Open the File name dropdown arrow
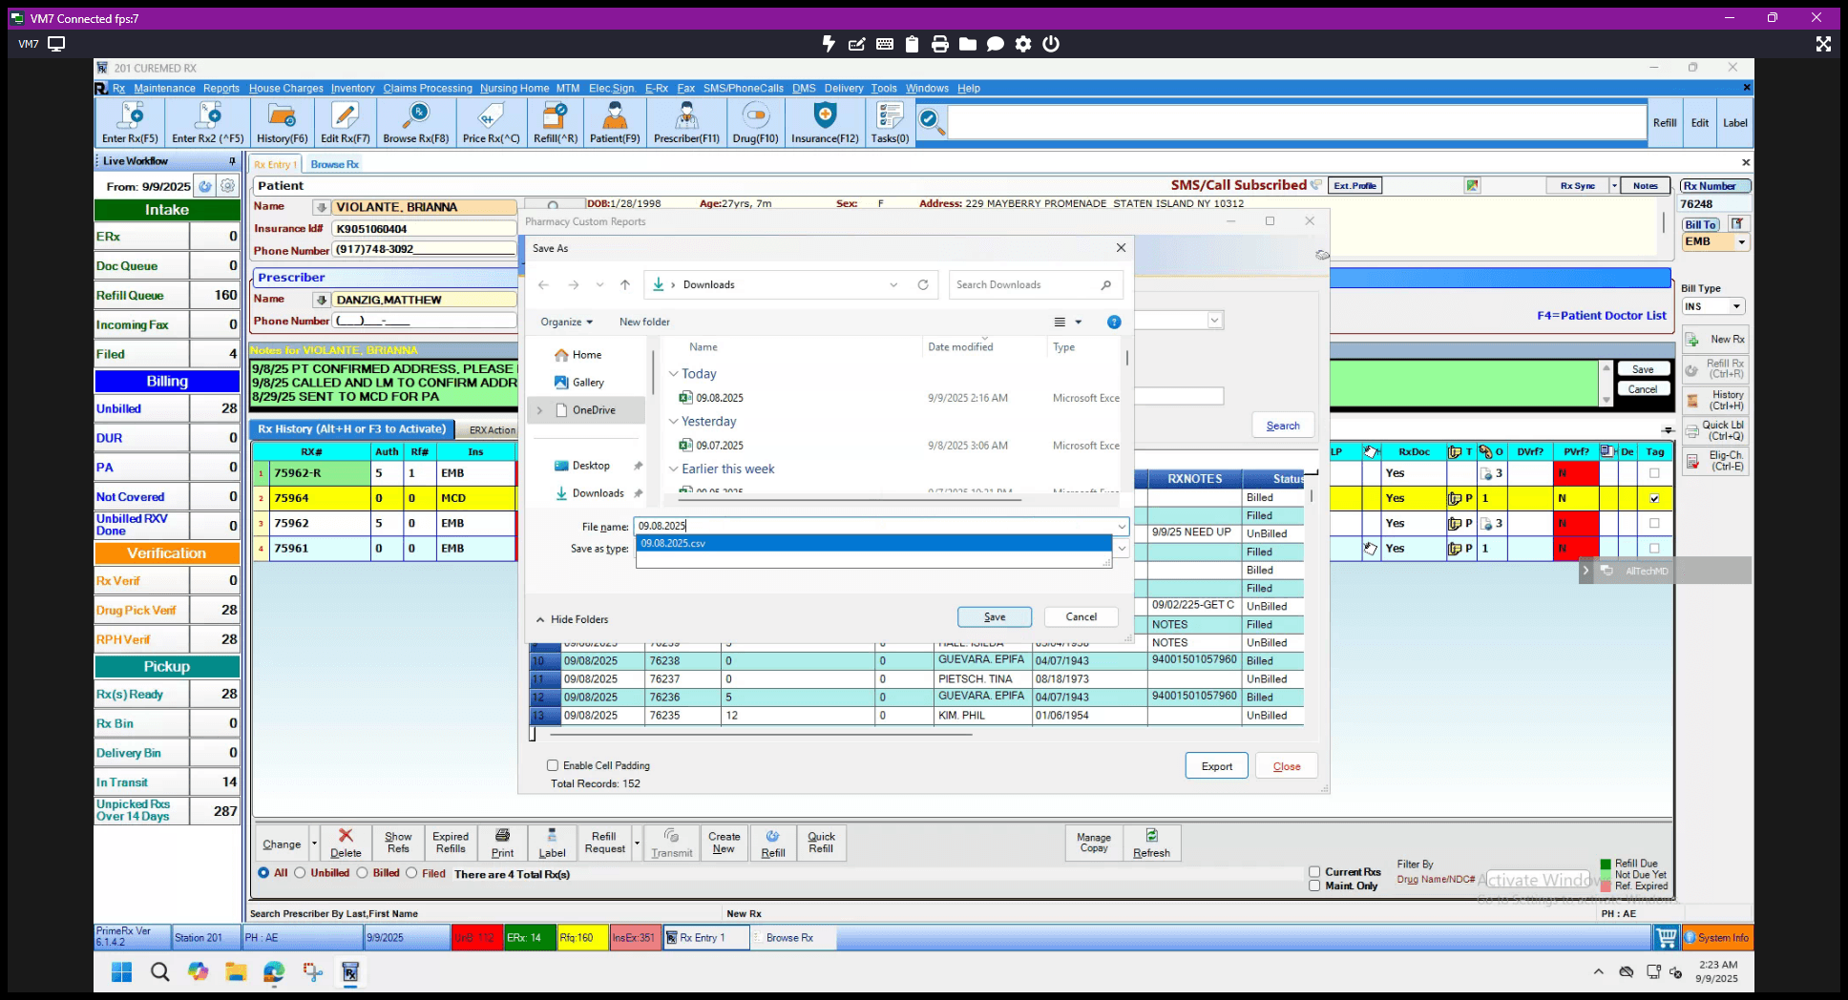 (1122, 526)
